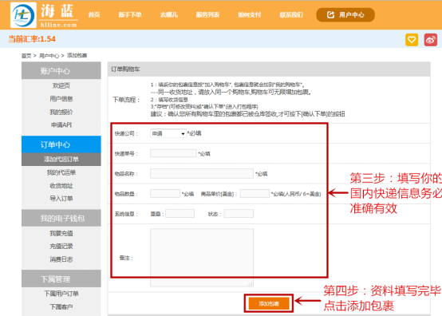
Task: Click 用户中心 breadcrumb link
Action: coord(49,56)
